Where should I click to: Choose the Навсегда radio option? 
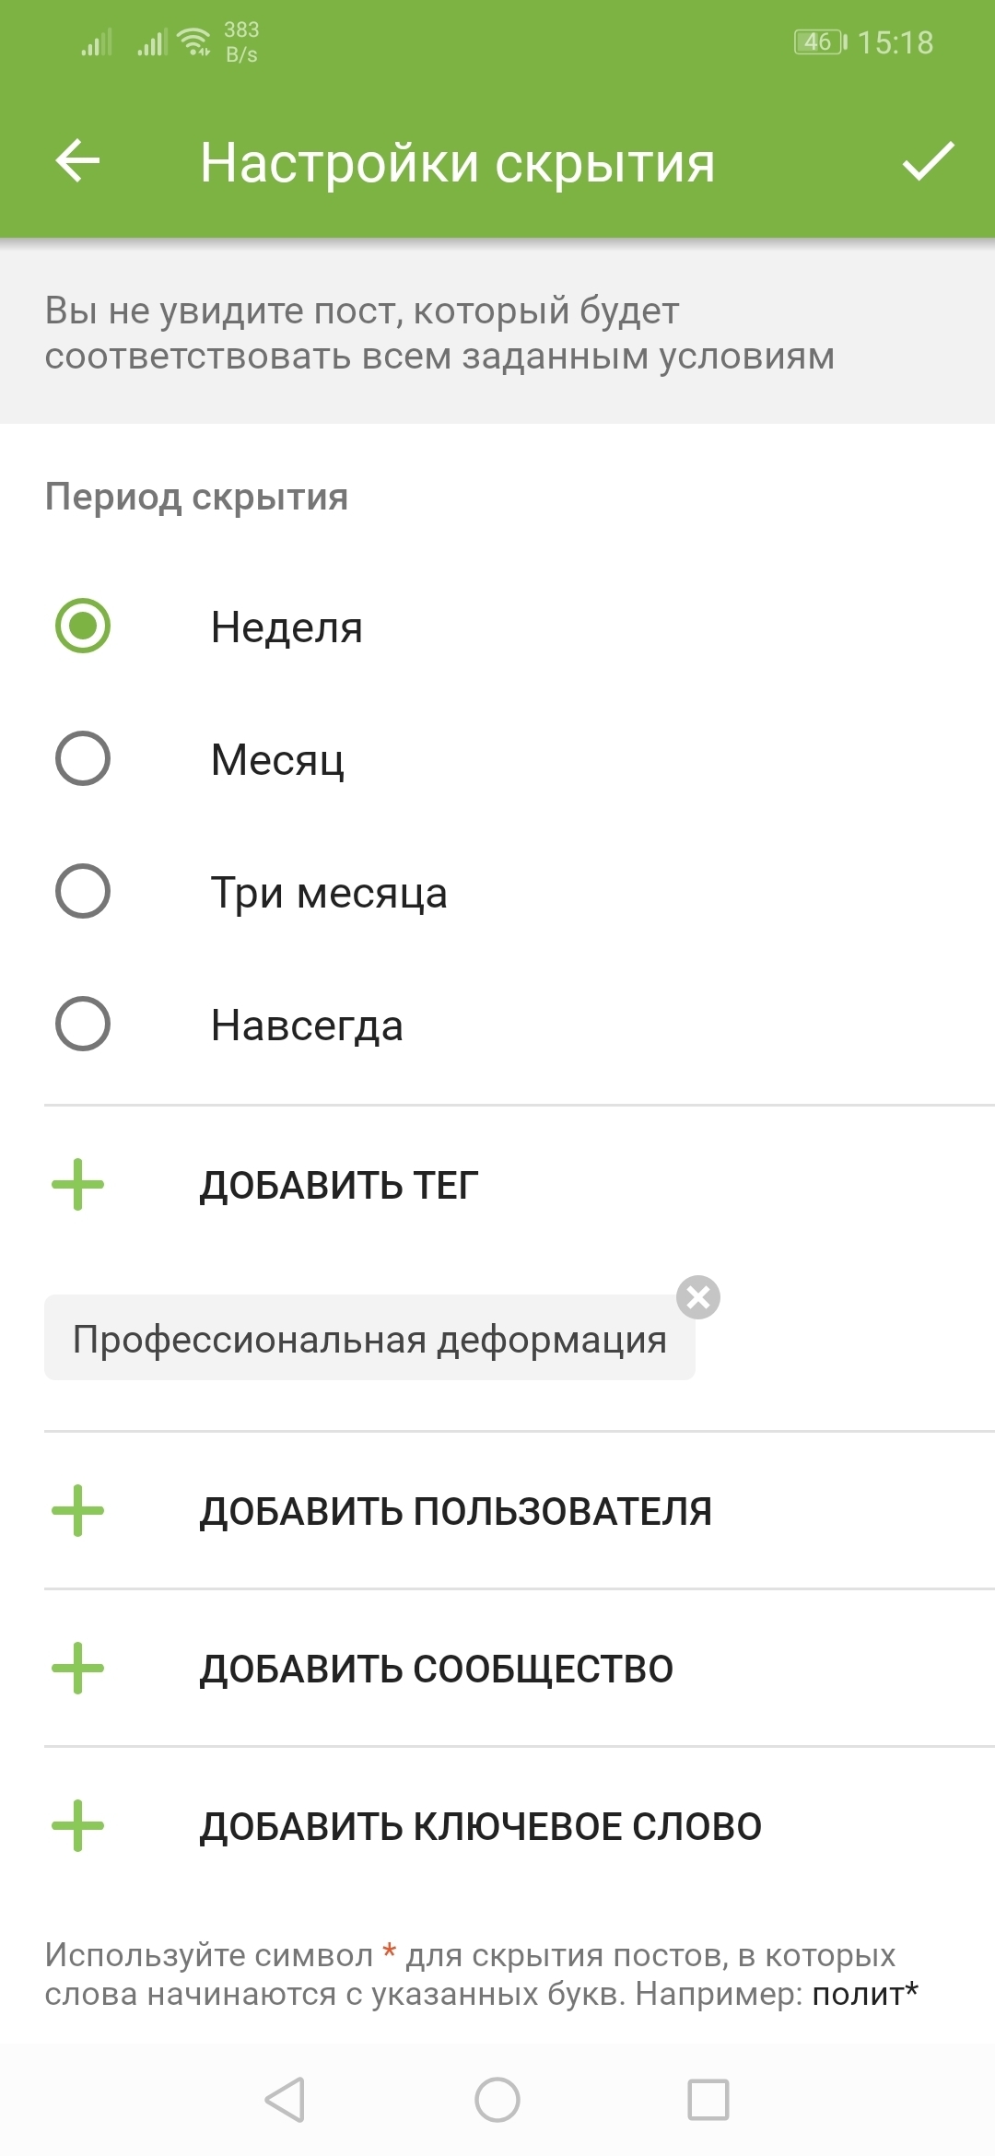[x=83, y=1024]
